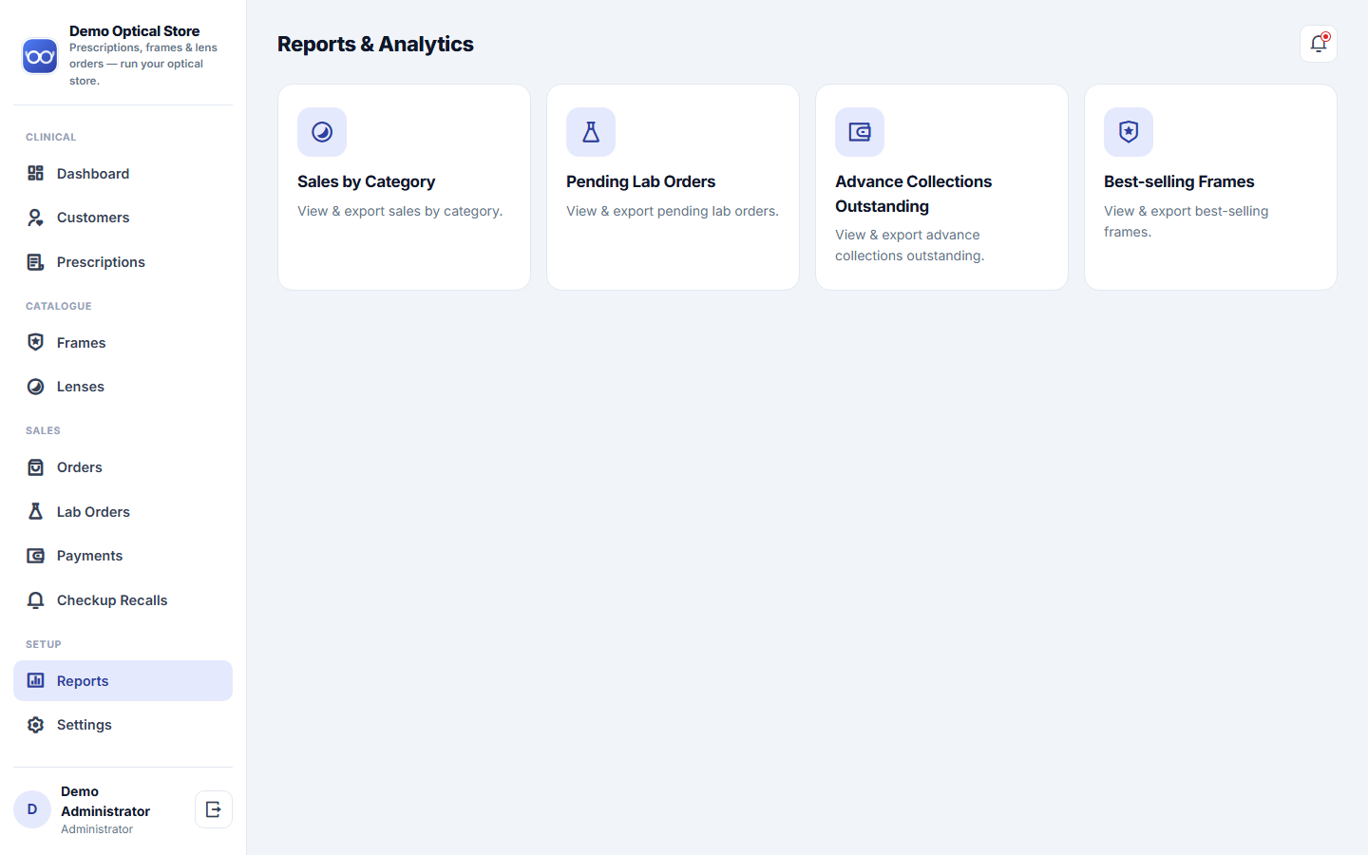This screenshot has height=855, width=1368.
Task: Click the Demo Optical Store glasses logo
Action: 40,56
